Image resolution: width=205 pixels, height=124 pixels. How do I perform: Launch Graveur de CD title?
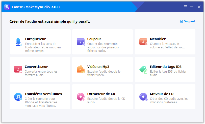coord(162,94)
